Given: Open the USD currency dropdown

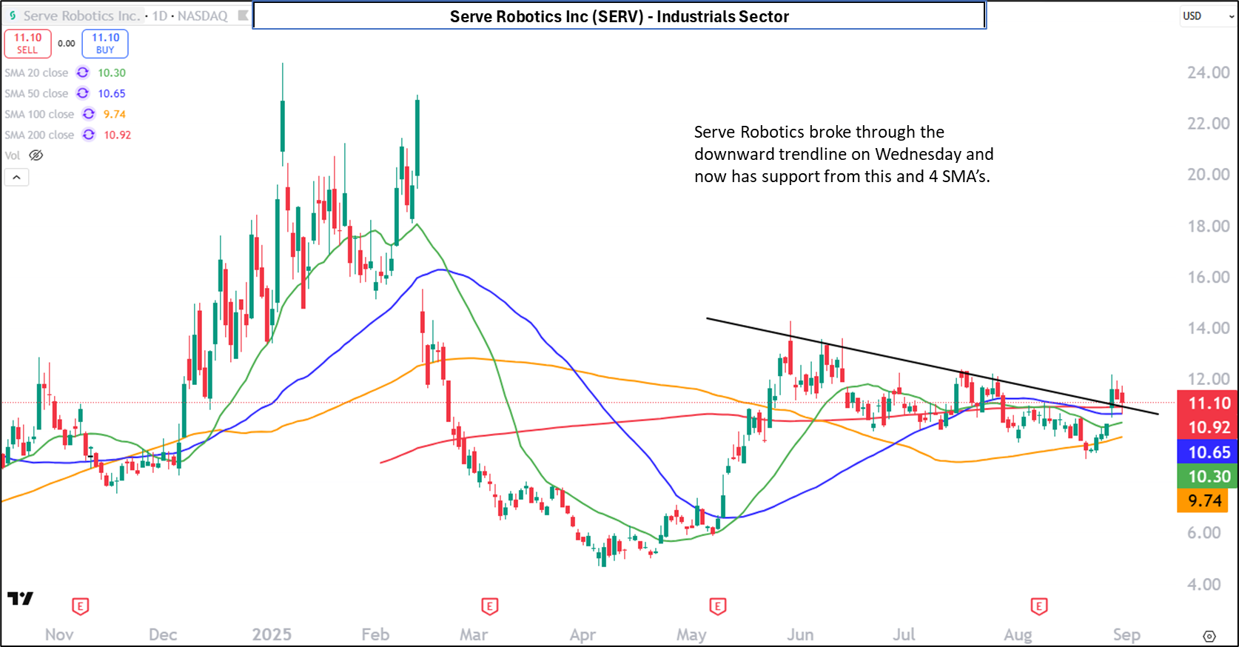Looking at the screenshot, I should (x=1208, y=16).
